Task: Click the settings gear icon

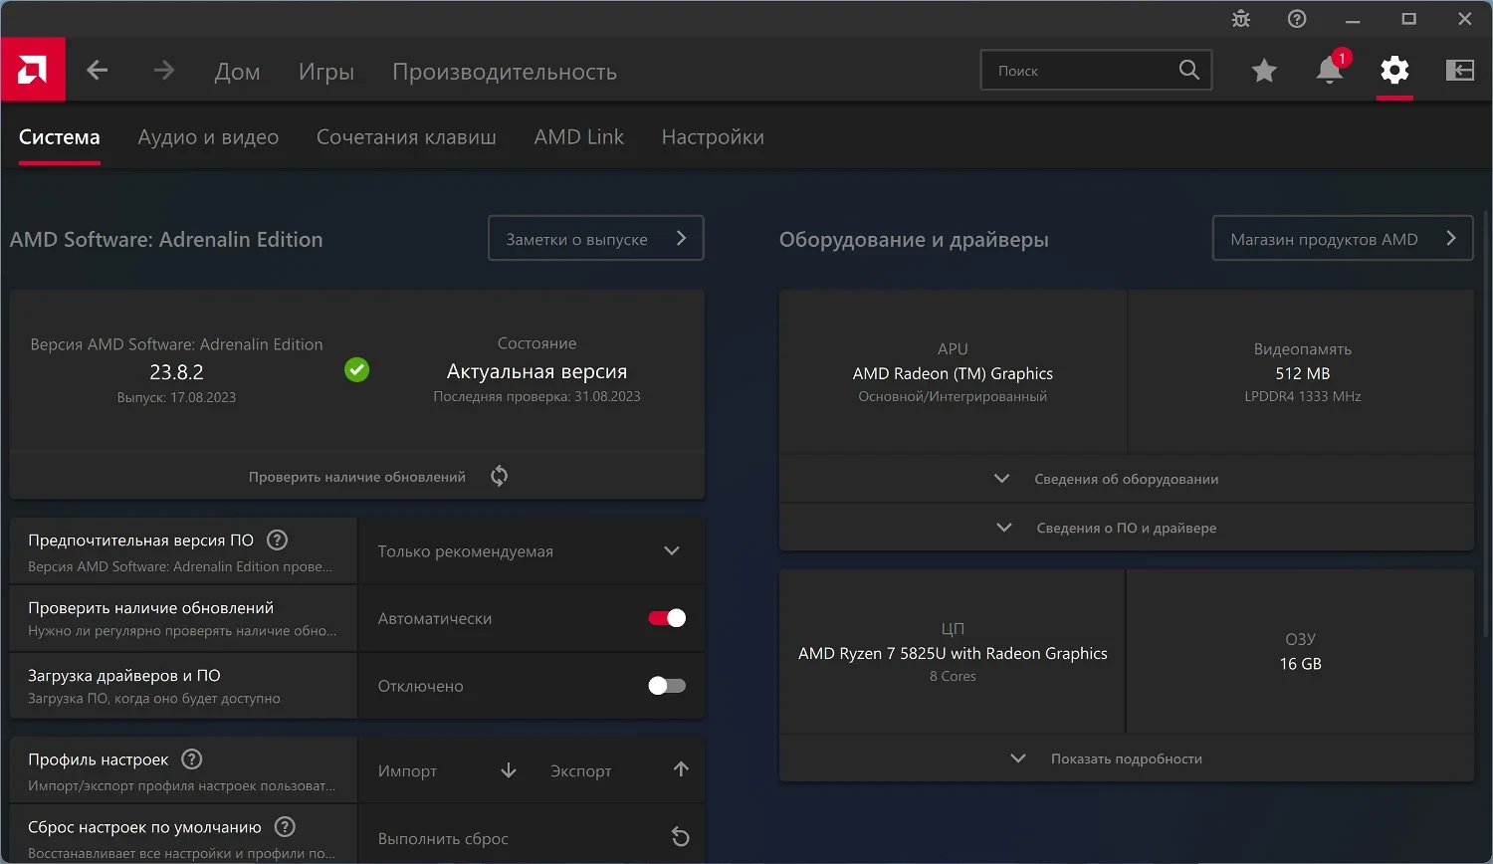Action: pyautogui.click(x=1394, y=70)
